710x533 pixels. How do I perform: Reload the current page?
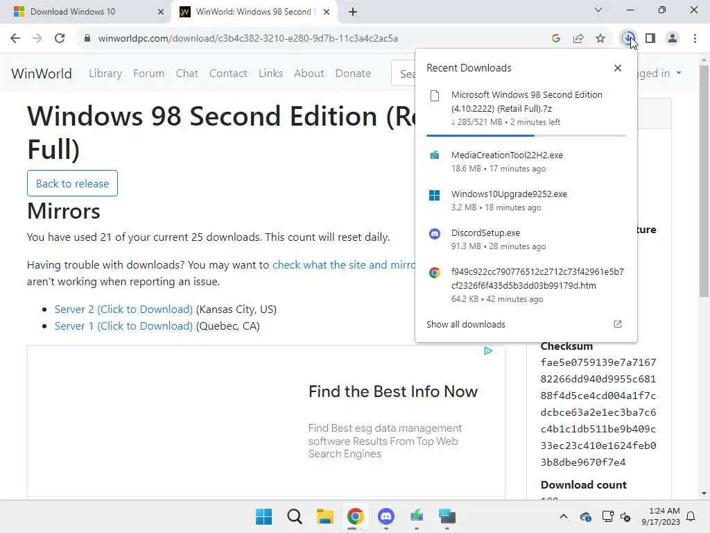(60, 38)
